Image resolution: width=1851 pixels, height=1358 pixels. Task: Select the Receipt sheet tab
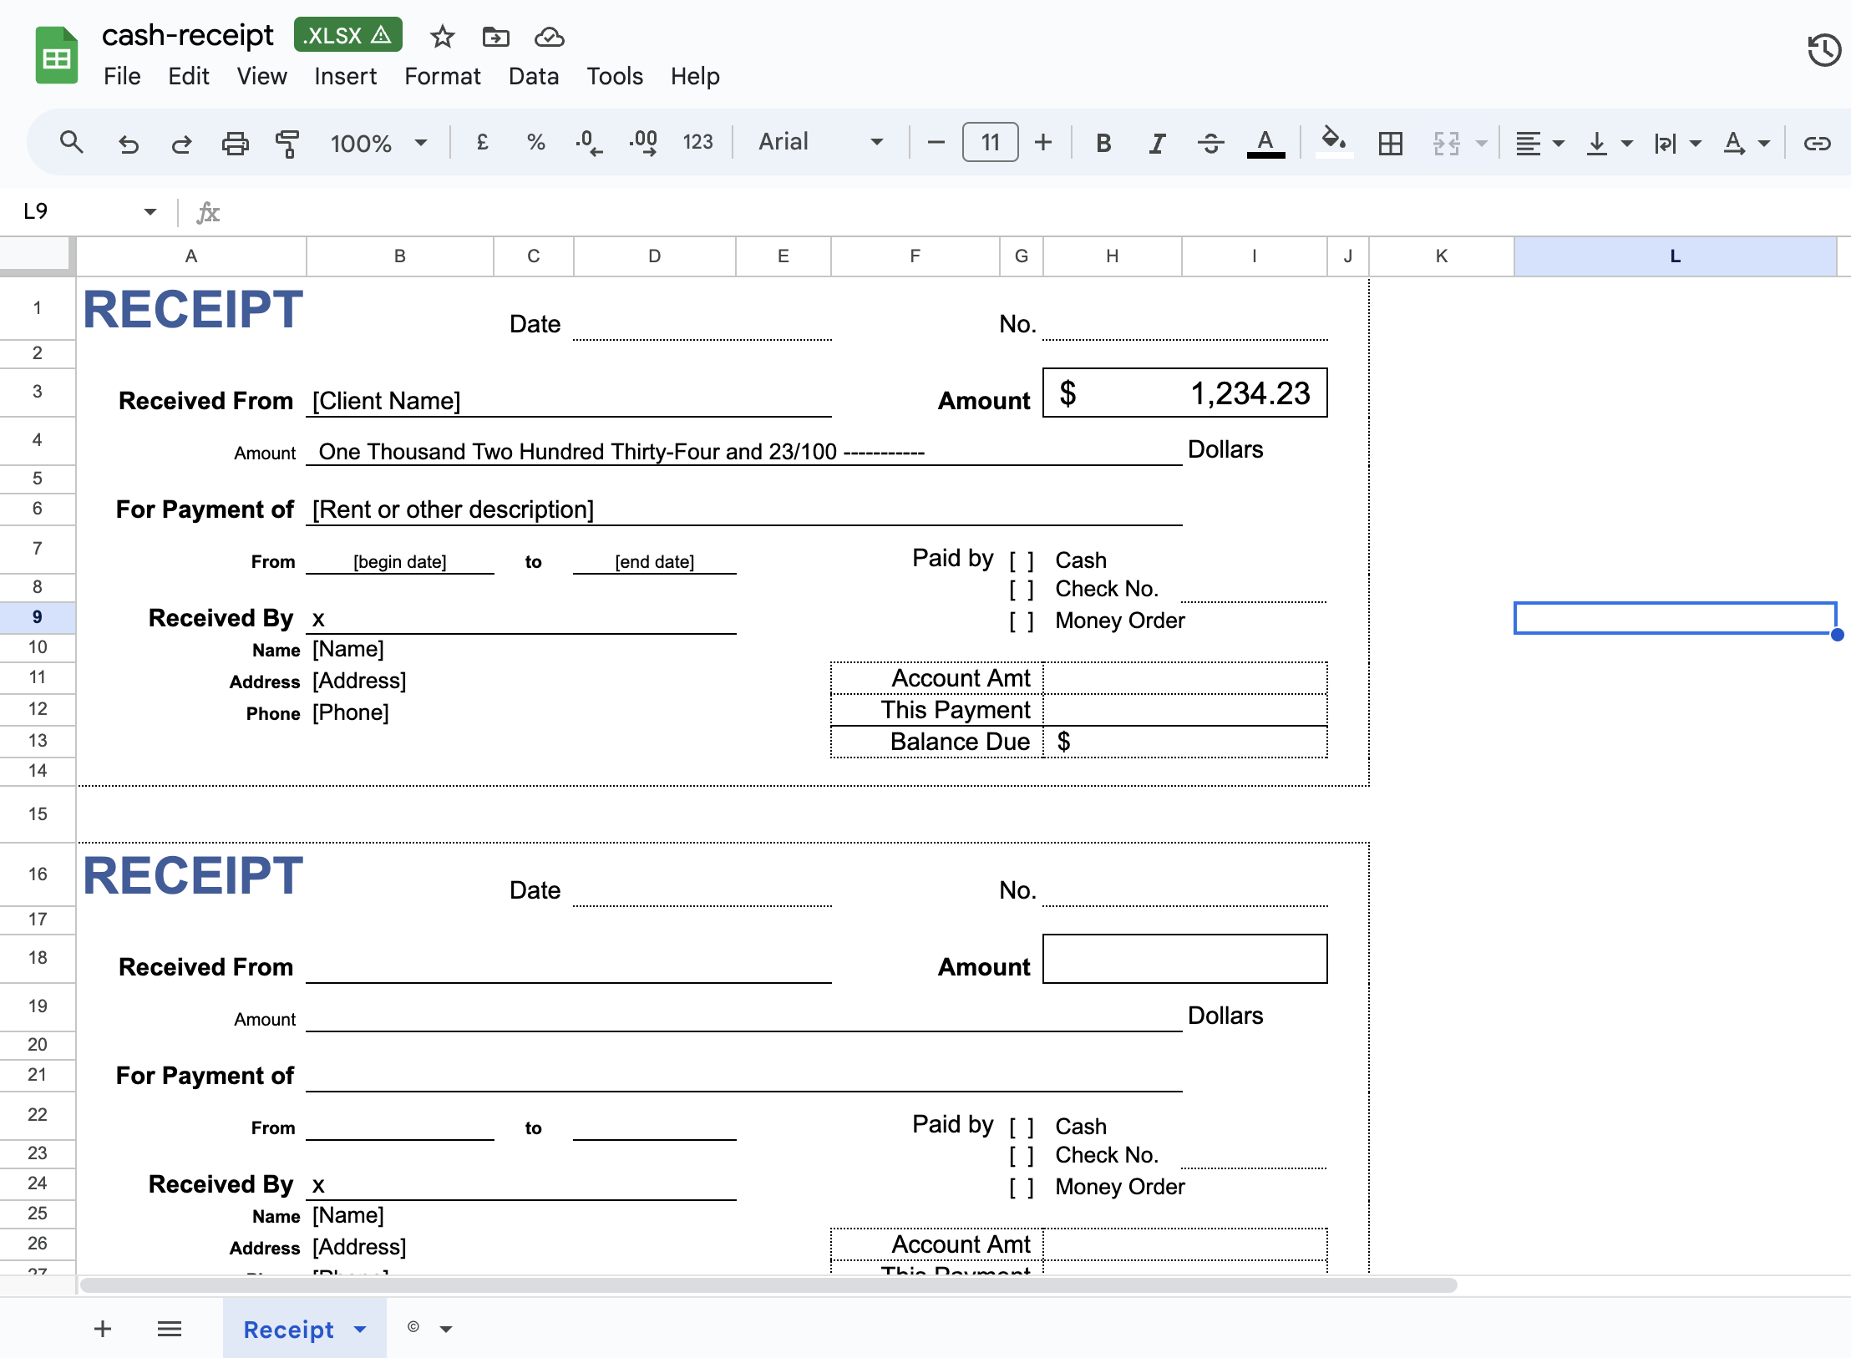pos(288,1329)
